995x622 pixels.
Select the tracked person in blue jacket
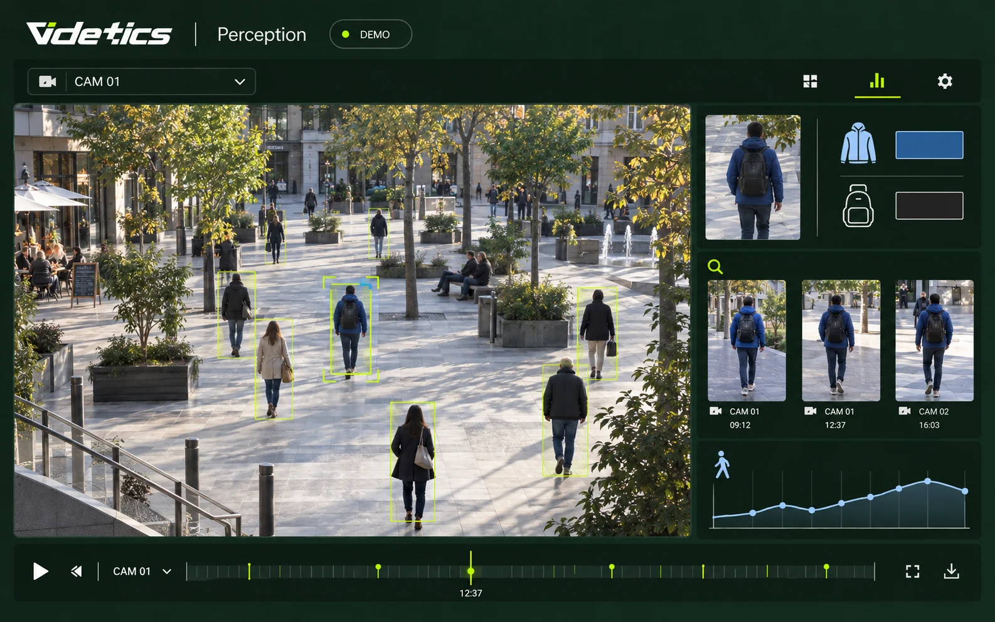point(350,329)
